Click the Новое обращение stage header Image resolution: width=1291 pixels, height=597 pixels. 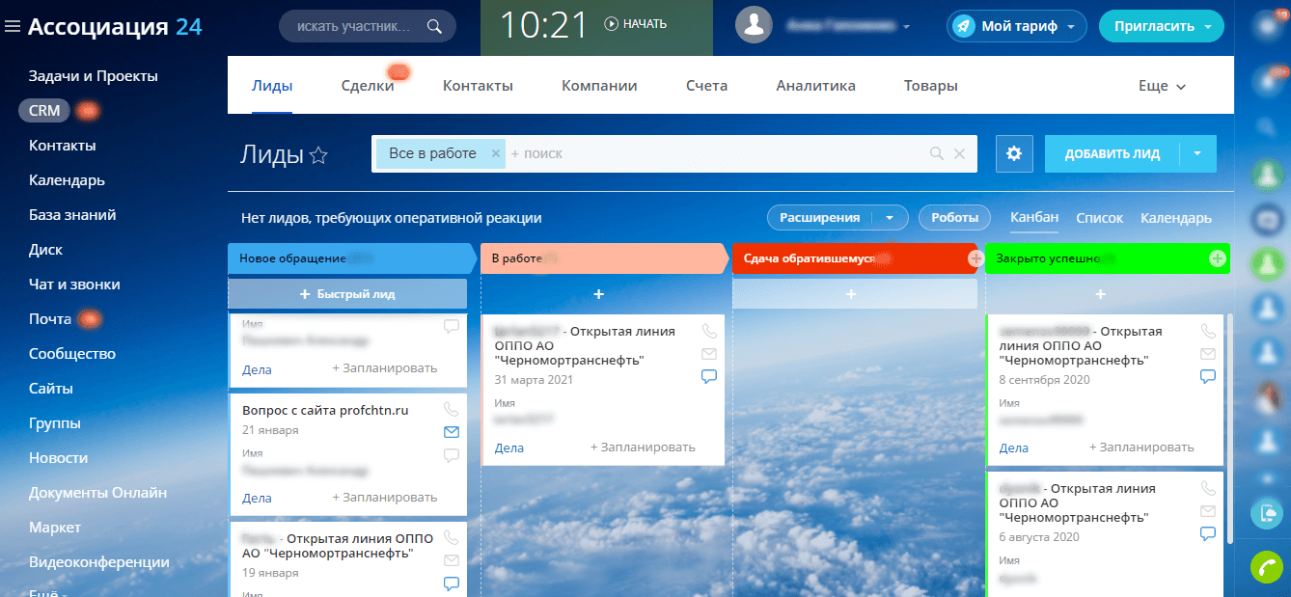tap(352, 258)
